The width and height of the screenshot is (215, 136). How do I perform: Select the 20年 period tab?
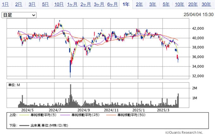coord(193,4)
